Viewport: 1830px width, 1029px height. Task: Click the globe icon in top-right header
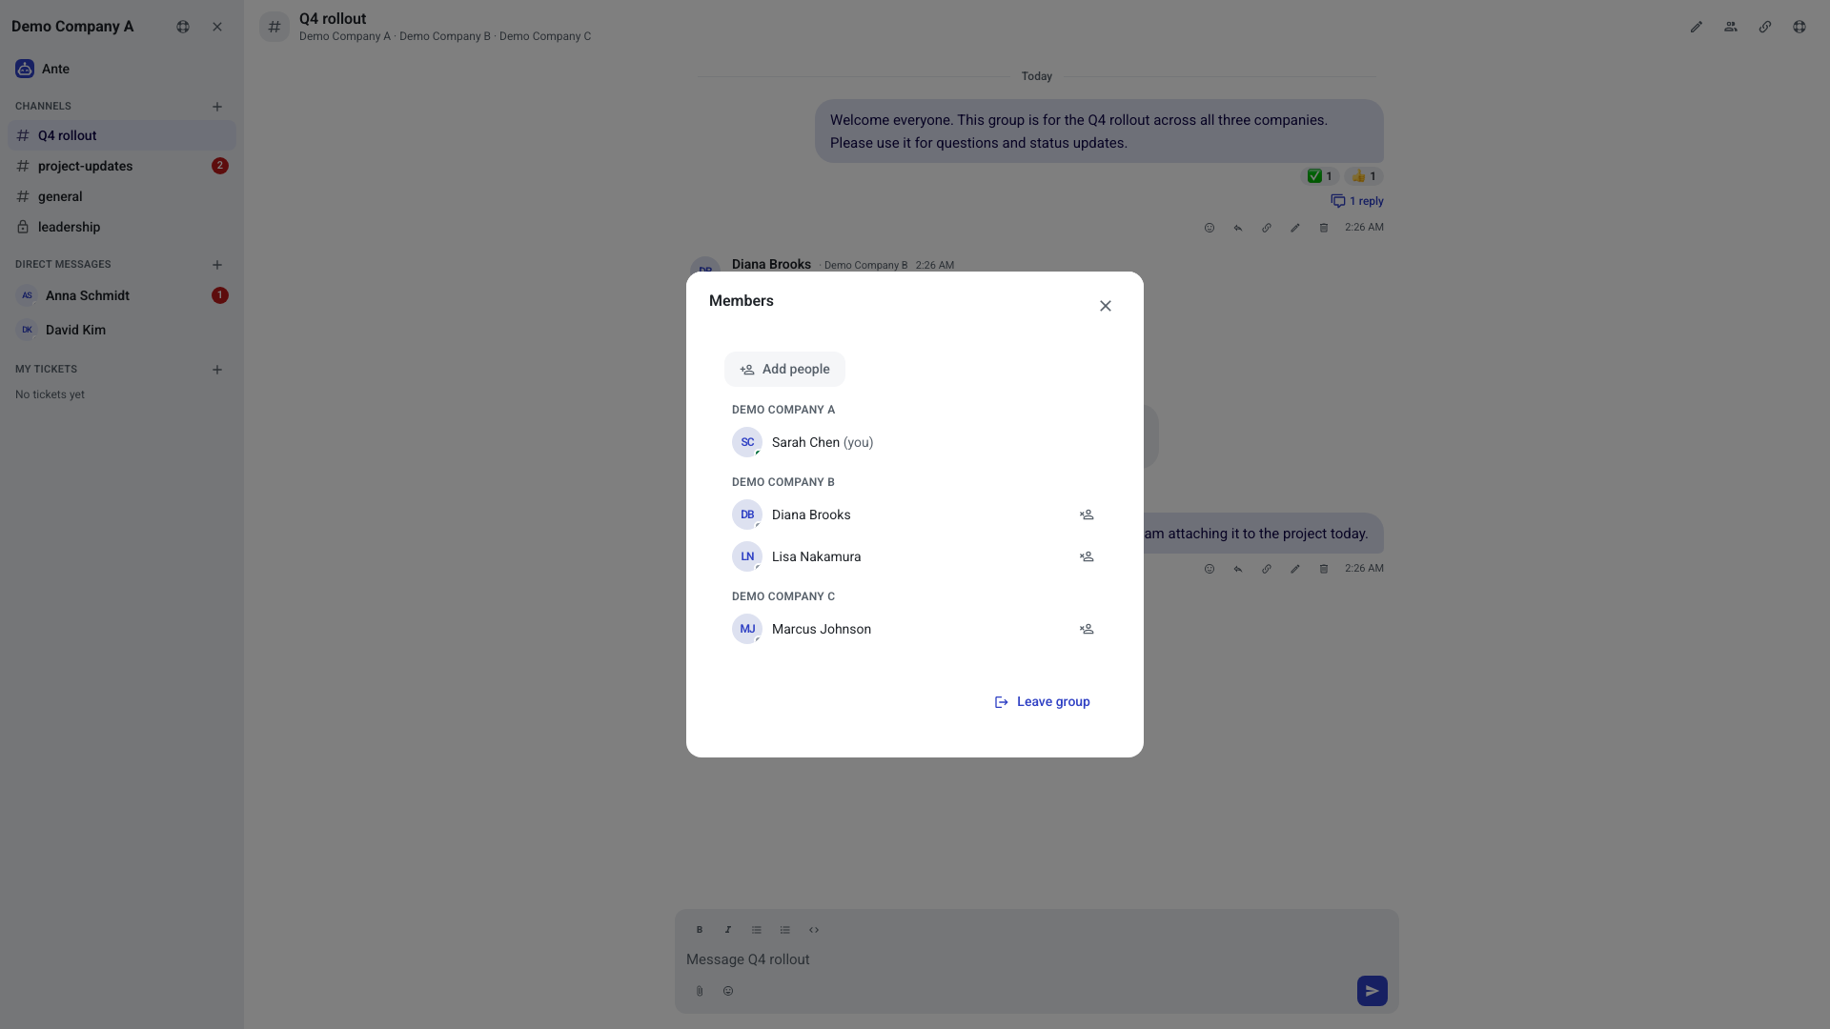coord(1799,27)
